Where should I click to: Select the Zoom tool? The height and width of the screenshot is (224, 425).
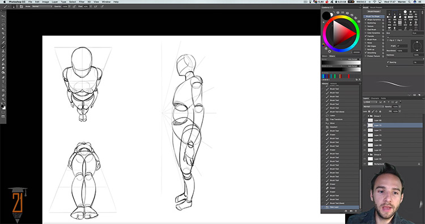click(3, 100)
